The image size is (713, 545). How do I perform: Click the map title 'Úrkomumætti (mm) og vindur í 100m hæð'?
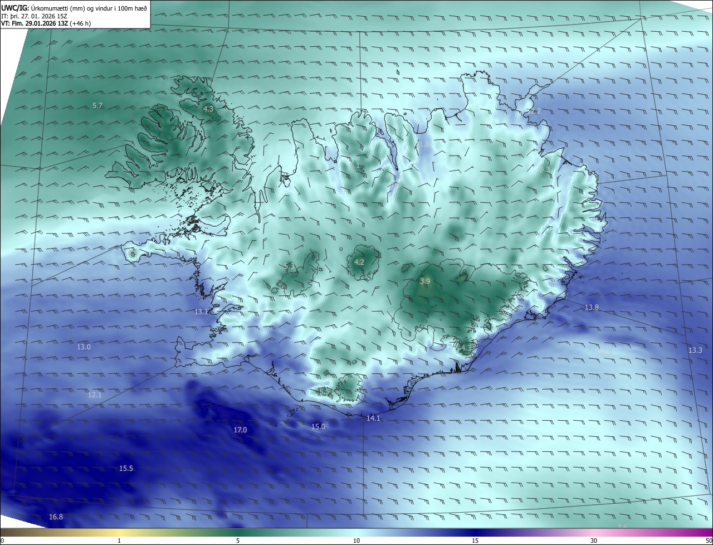(89, 8)
